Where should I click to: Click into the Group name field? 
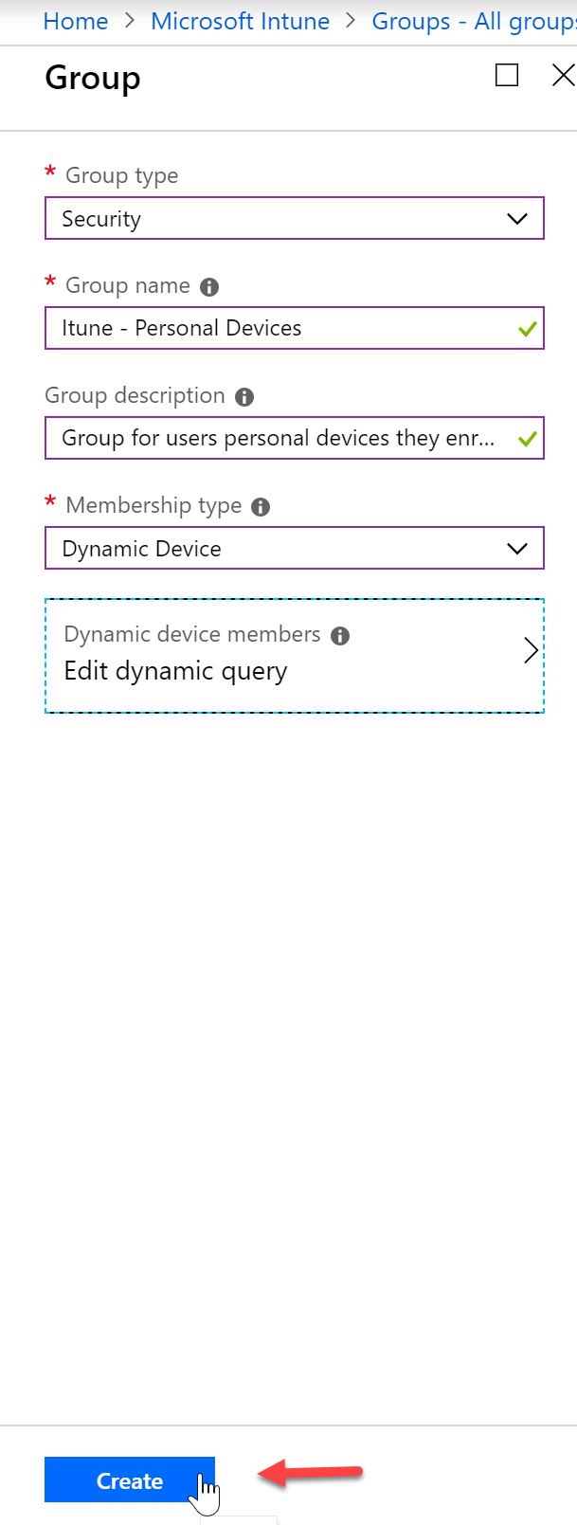(295, 328)
